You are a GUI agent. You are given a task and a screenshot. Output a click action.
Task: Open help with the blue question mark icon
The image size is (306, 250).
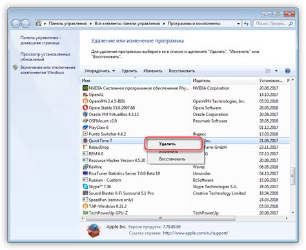pos(287,71)
